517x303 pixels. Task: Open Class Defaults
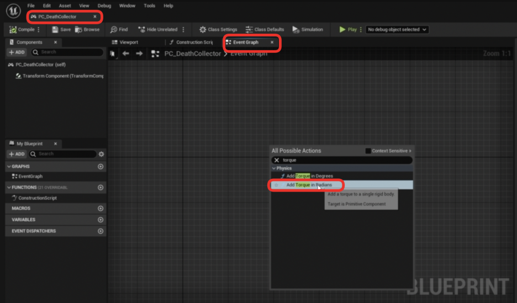coord(265,30)
